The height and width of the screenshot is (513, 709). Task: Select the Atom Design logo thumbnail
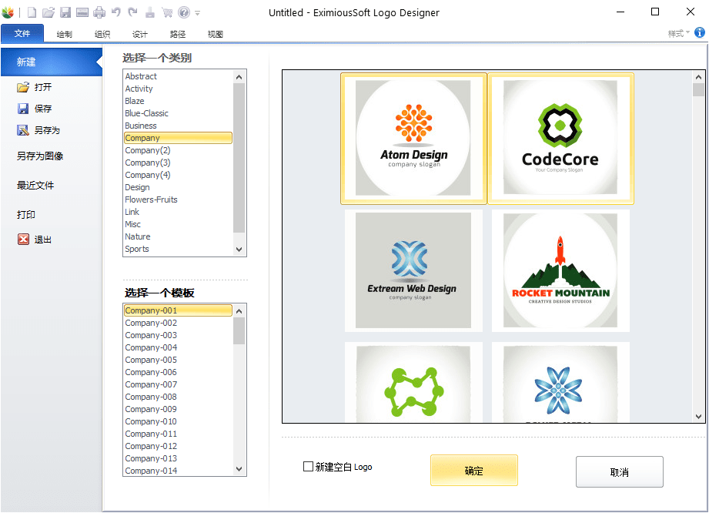413,139
